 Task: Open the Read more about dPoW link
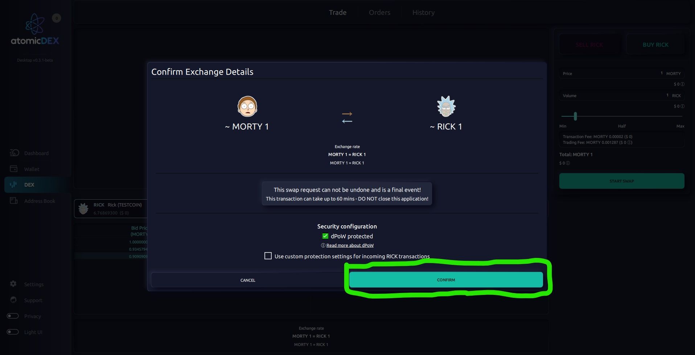click(350, 245)
